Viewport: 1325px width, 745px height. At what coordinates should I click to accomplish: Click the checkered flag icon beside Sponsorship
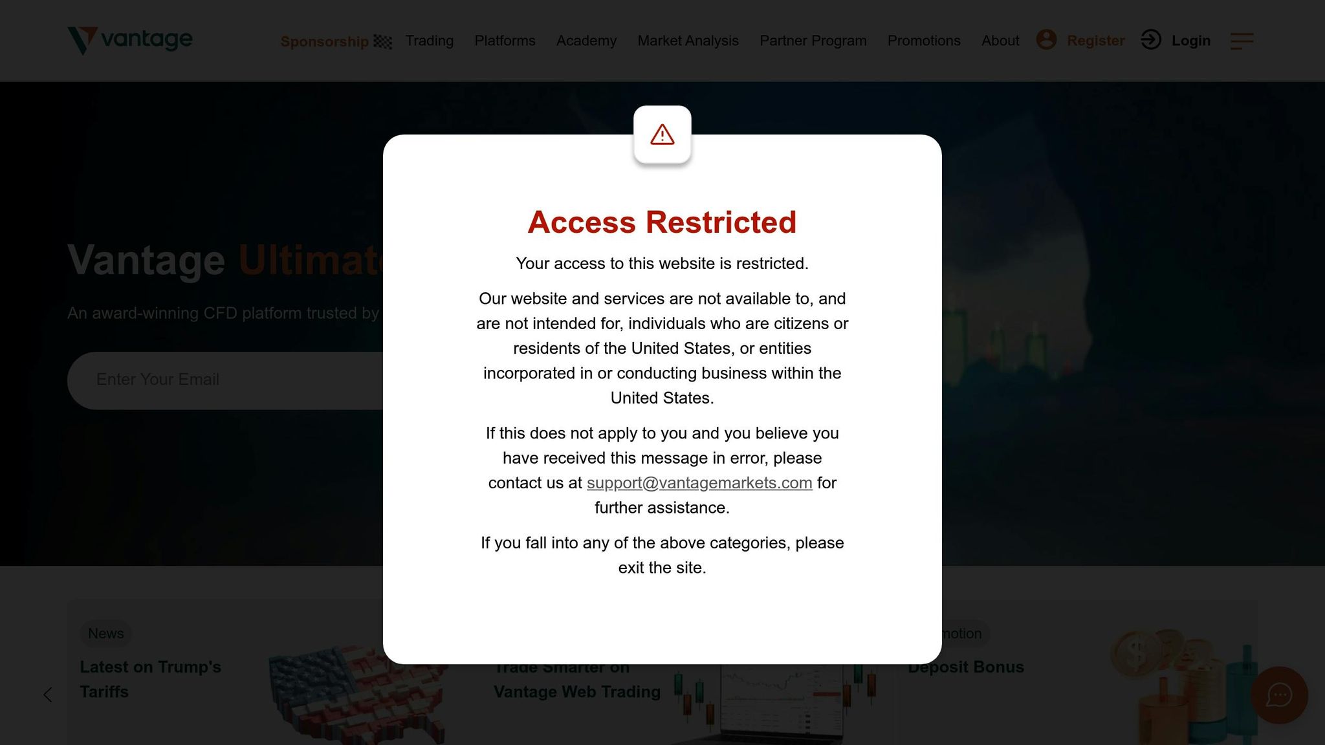[383, 41]
